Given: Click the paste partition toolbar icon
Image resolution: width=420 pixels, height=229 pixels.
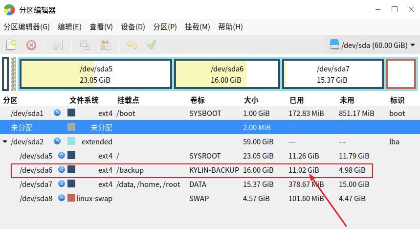Looking at the screenshot, I should tap(105, 45).
